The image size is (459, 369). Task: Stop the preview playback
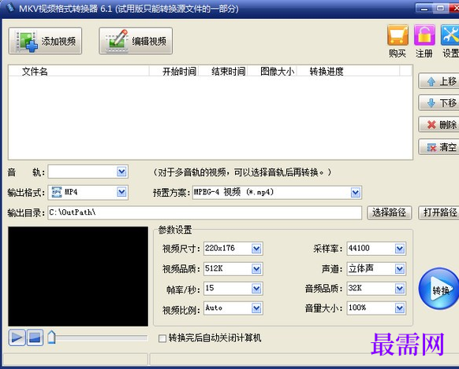(35, 338)
